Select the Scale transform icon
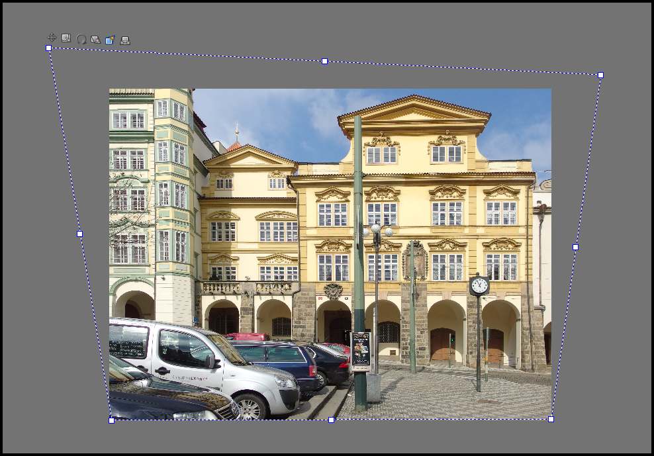This screenshot has height=456, width=654. pyautogui.click(x=66, y=38)
